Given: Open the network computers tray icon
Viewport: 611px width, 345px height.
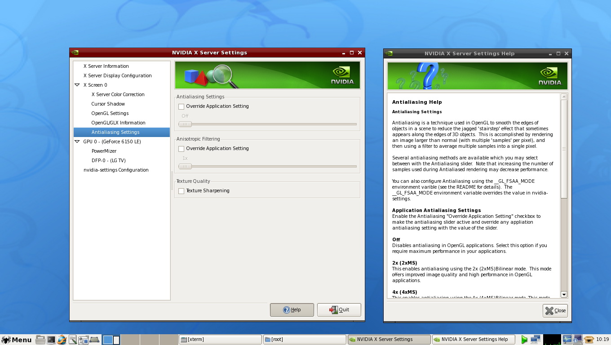Looking at the screenshot, I should tap(536, 340).
